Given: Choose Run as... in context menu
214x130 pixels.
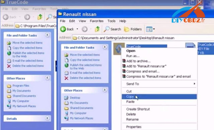Looking at the screenshot, I should [159, 56].
